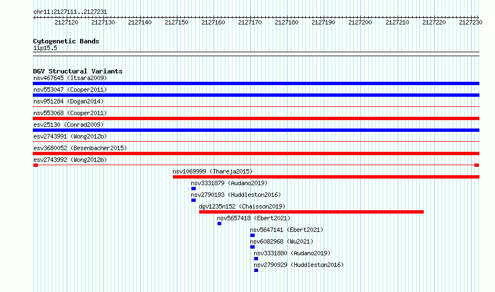Click blue marker under nsv3331879

(x=194, y=189)
